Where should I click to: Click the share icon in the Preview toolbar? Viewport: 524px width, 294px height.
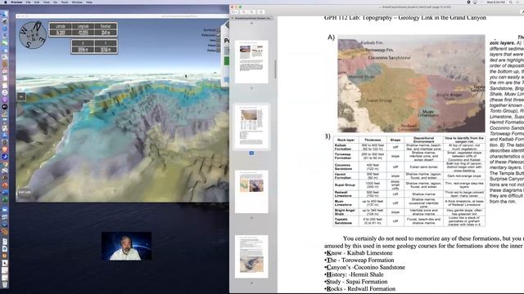pyautogui.click(x=261, y=12)
